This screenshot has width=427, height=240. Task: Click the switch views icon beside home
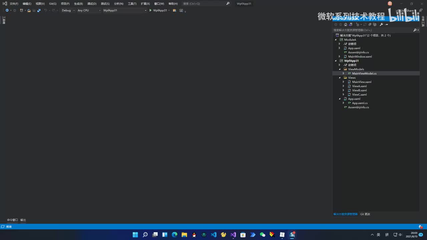point(351,24)
